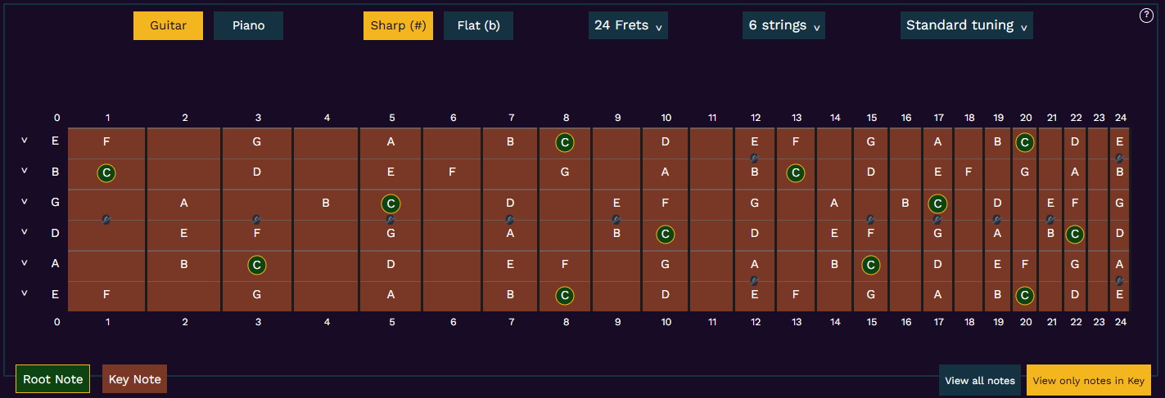Screen dimensions: 1165x398
Task: Click fret number 12 above the fretboard
Action: click(x=755, y=118)
